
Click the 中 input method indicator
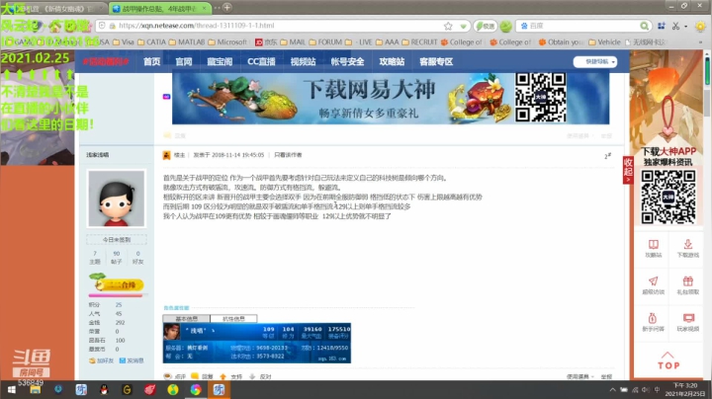(x=657, y=390)
